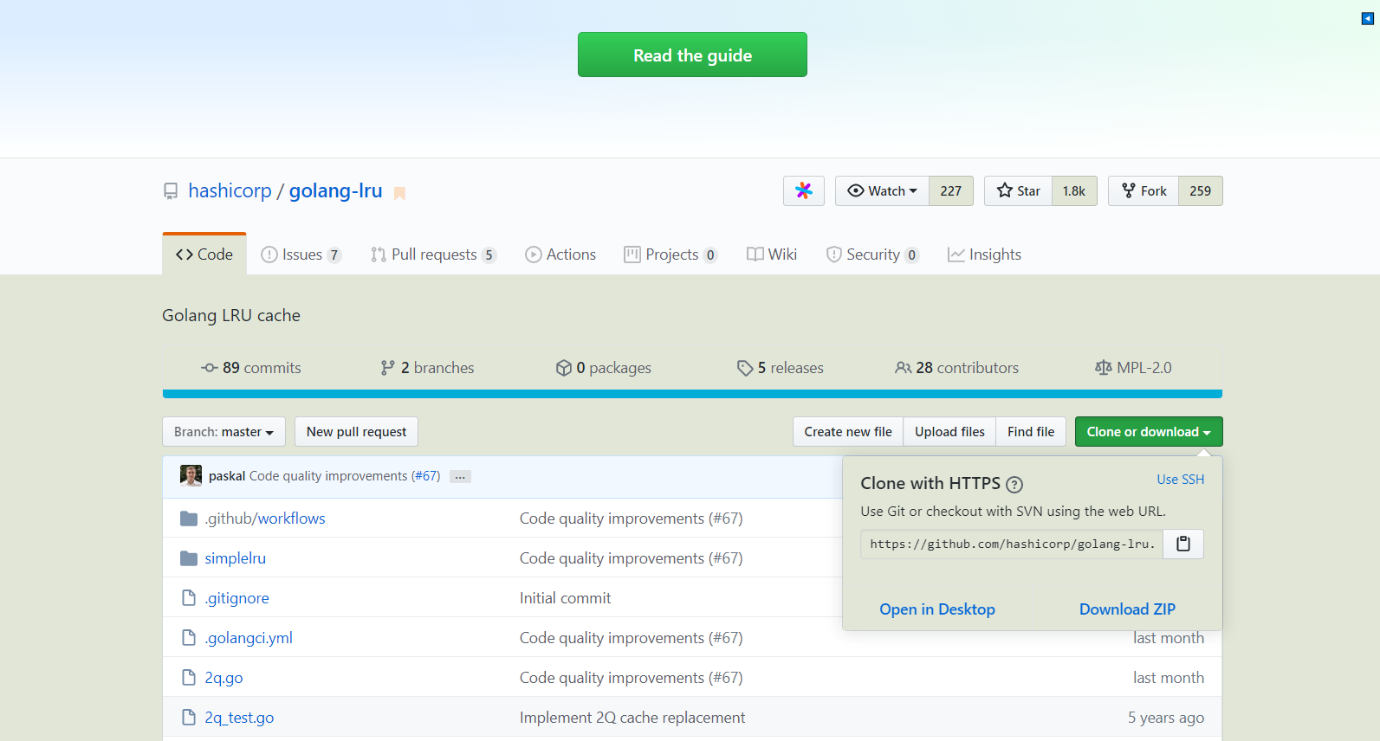Open pull request #67 link in the latest commit header
The width and height of the screenshot is (1380, 741).
tap(426, 476)
